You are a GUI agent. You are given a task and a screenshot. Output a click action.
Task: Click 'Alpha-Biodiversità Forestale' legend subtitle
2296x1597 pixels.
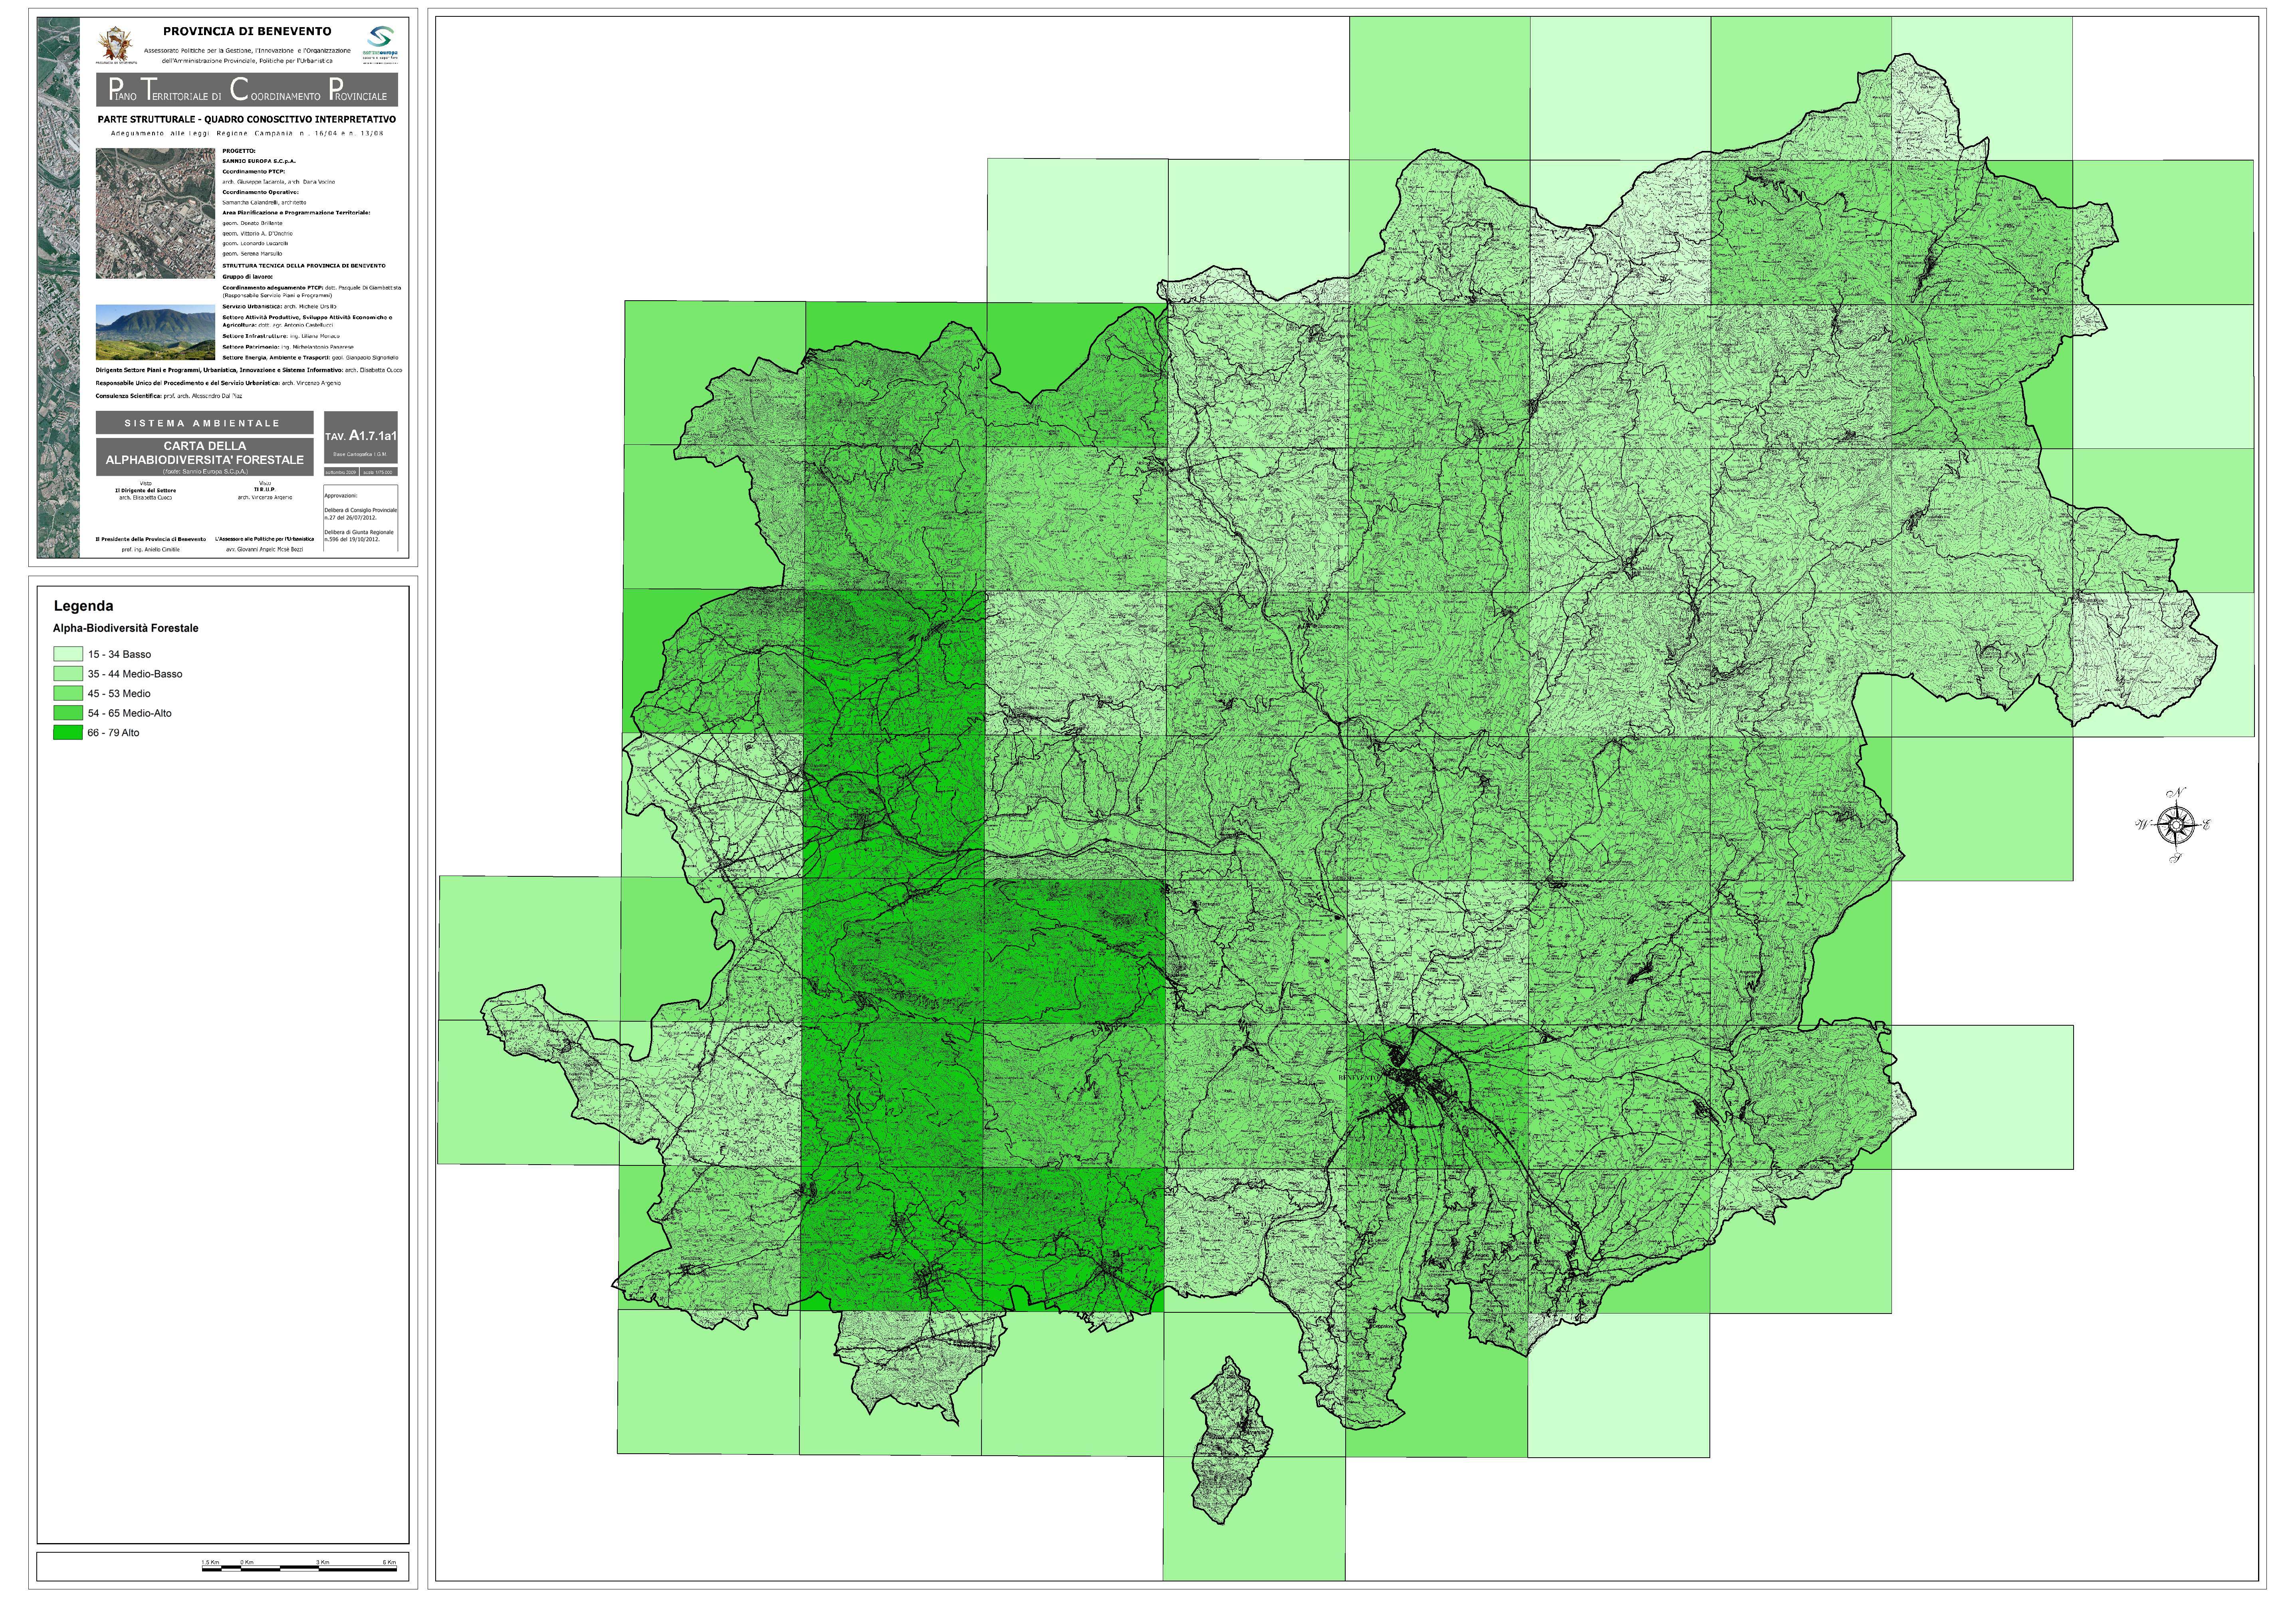[x=126, y=628]
